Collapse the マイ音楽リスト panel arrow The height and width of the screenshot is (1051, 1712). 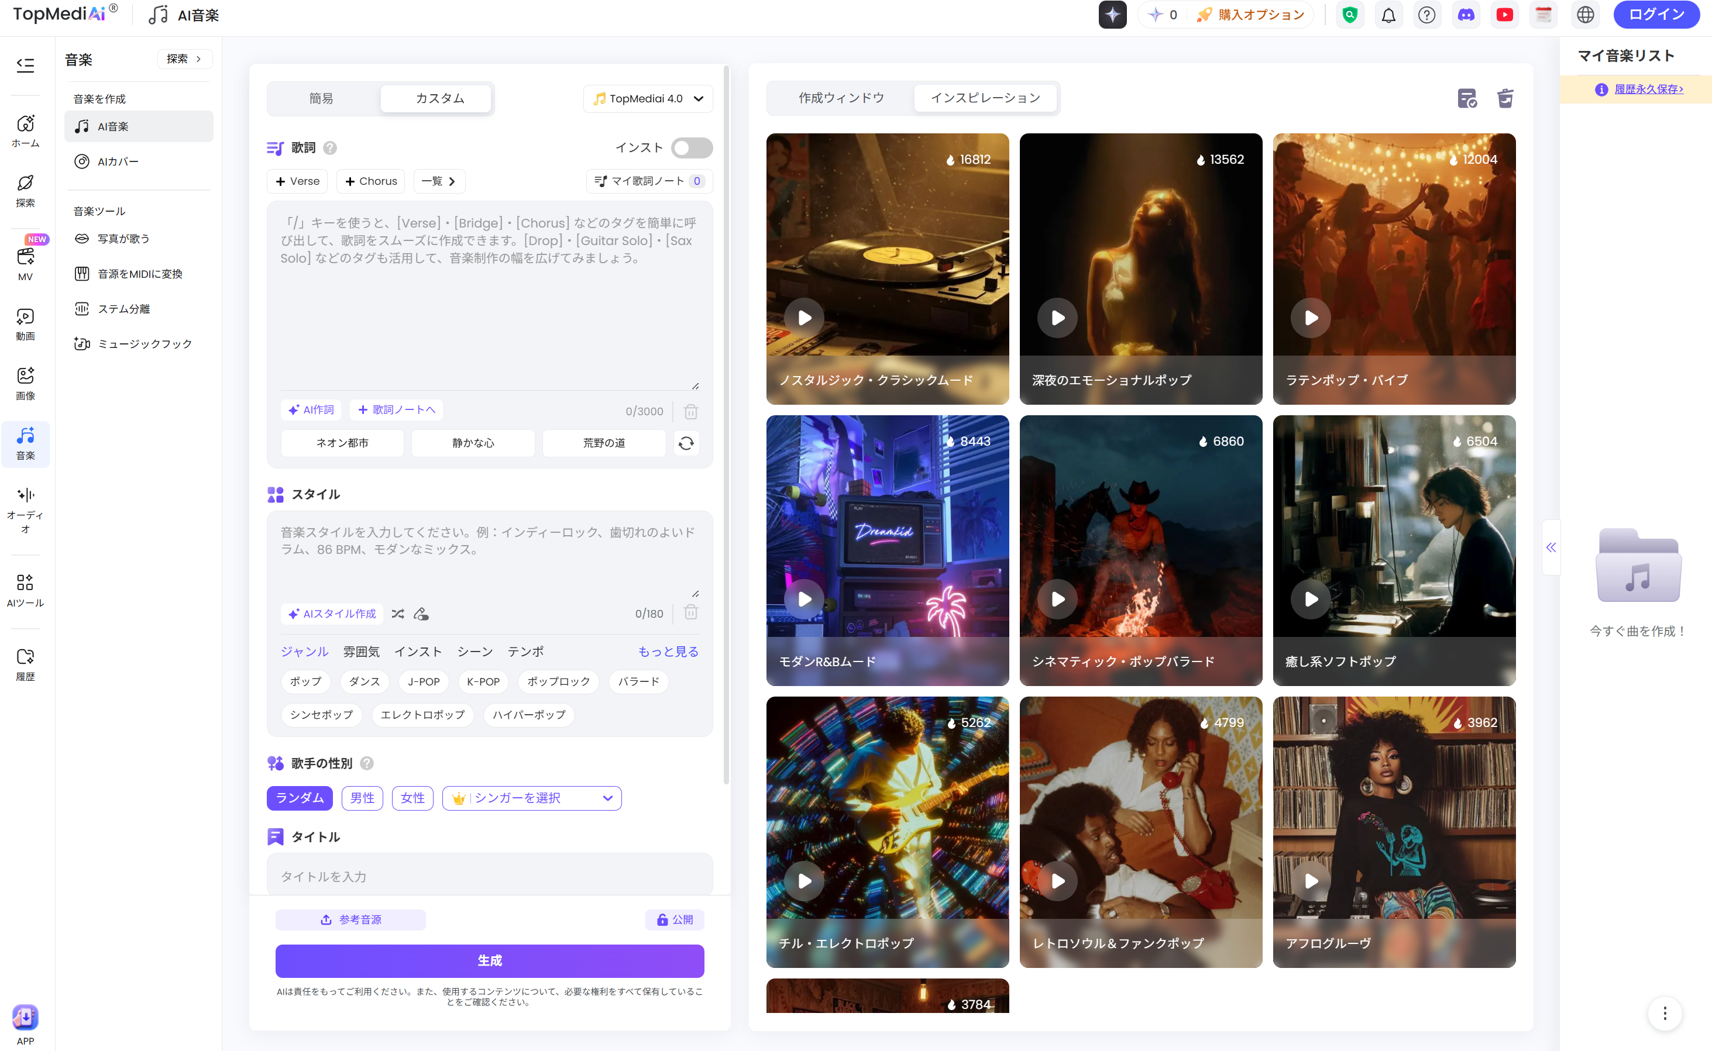[1551, 547]
